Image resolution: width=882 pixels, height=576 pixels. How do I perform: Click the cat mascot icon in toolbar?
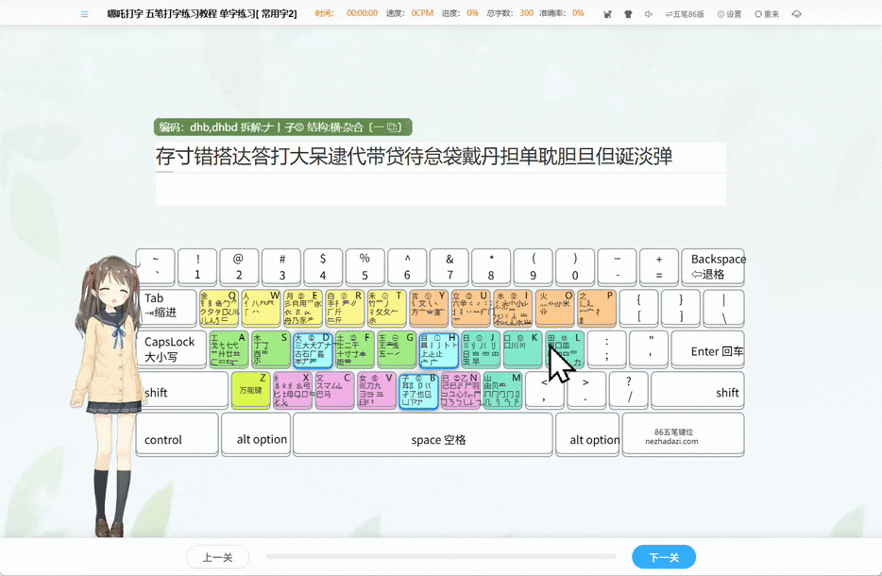604,14
